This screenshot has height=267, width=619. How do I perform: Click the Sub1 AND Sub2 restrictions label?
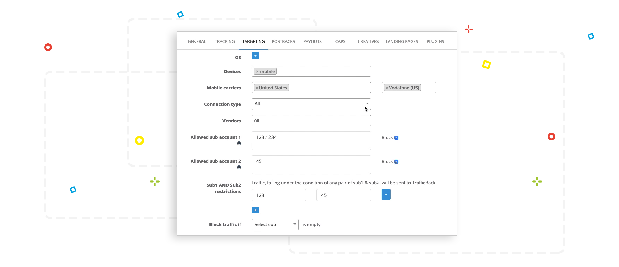pyautogui.click(x=224, y=188)
